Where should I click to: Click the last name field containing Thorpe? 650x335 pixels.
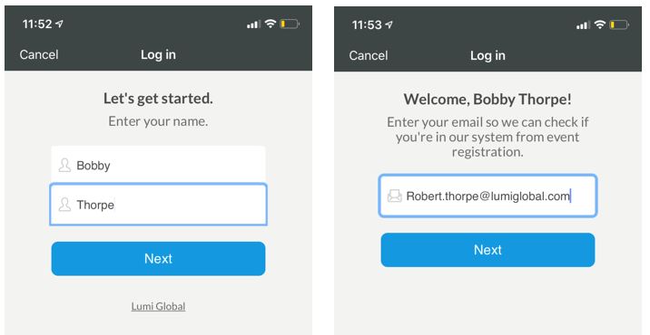tap(158, 205)
